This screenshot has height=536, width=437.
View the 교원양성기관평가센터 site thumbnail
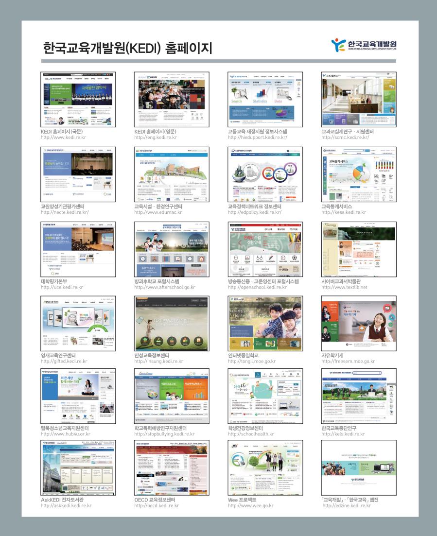coord(78,174)
